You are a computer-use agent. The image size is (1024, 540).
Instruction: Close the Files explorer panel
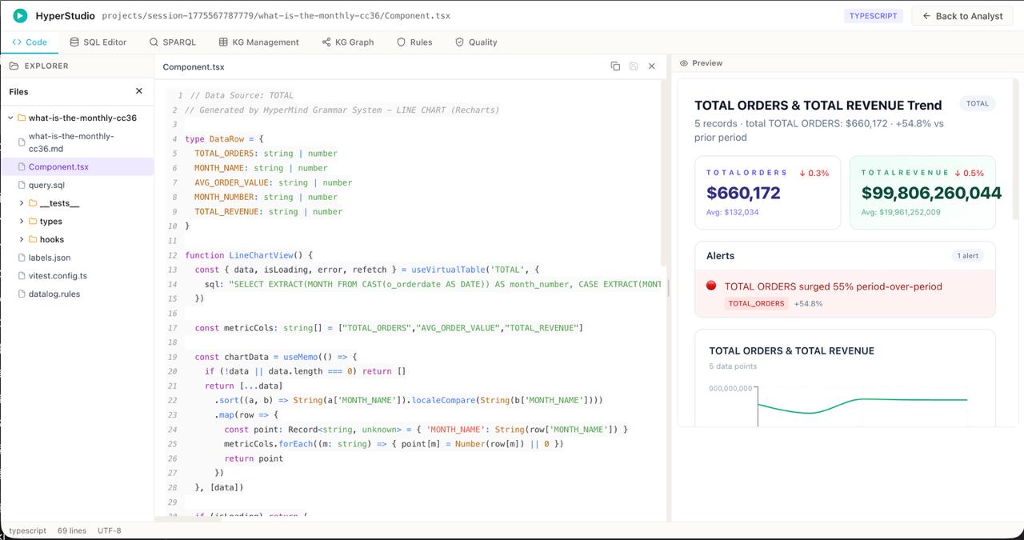point(139,91)
